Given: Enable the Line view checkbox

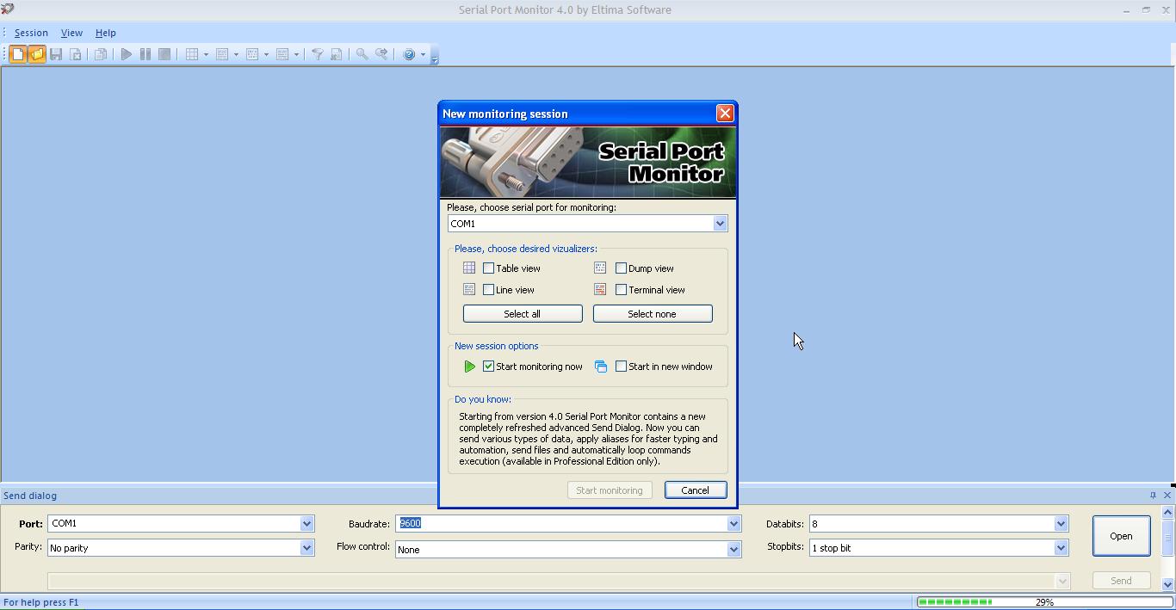Looking at the screenshot, I should pos(488,290).
